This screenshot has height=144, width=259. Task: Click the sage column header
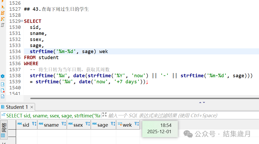pyautogui.click(x=103, y=125)
